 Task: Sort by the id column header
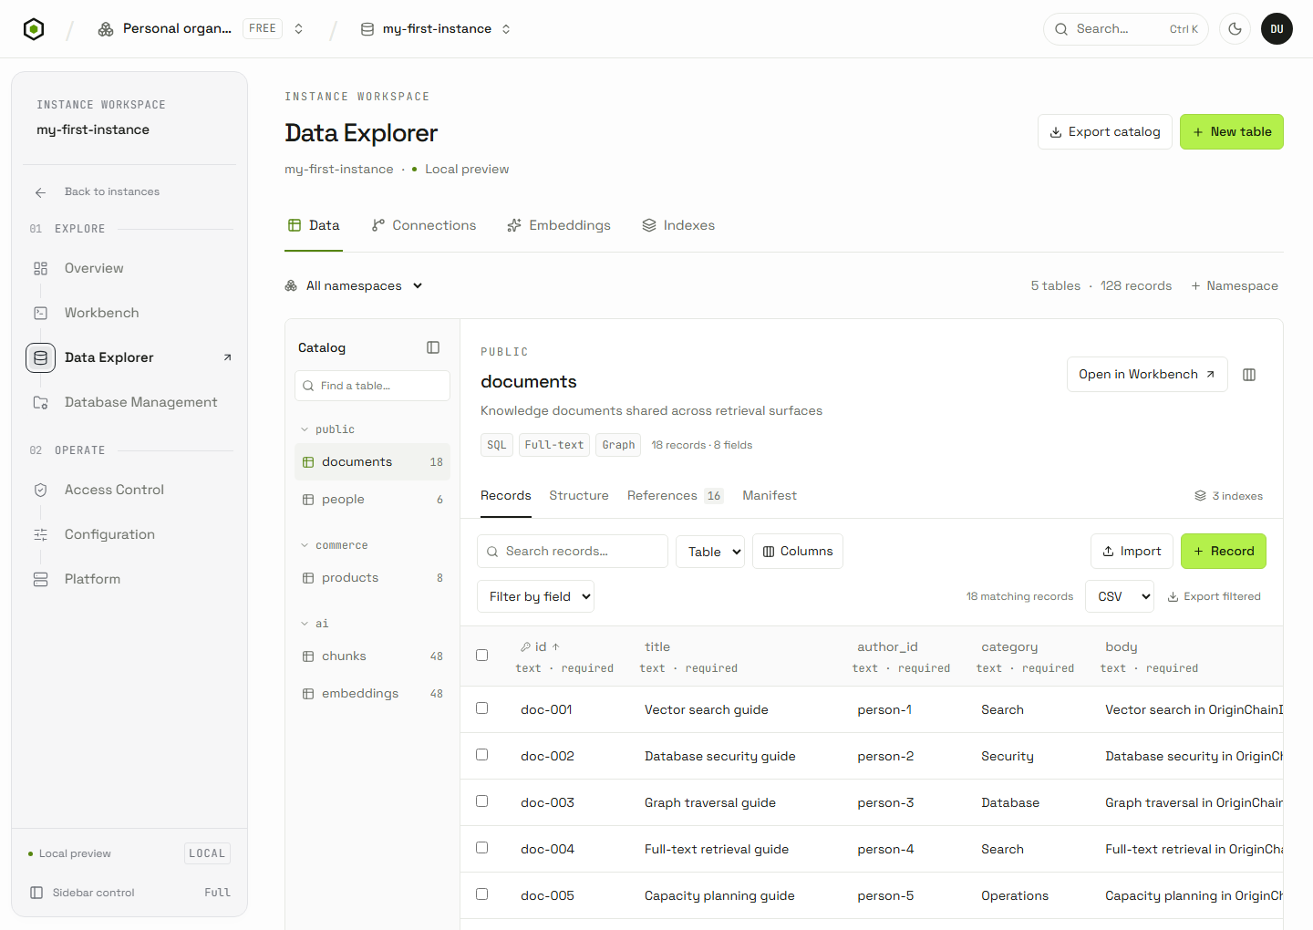(x=541, y=646)
